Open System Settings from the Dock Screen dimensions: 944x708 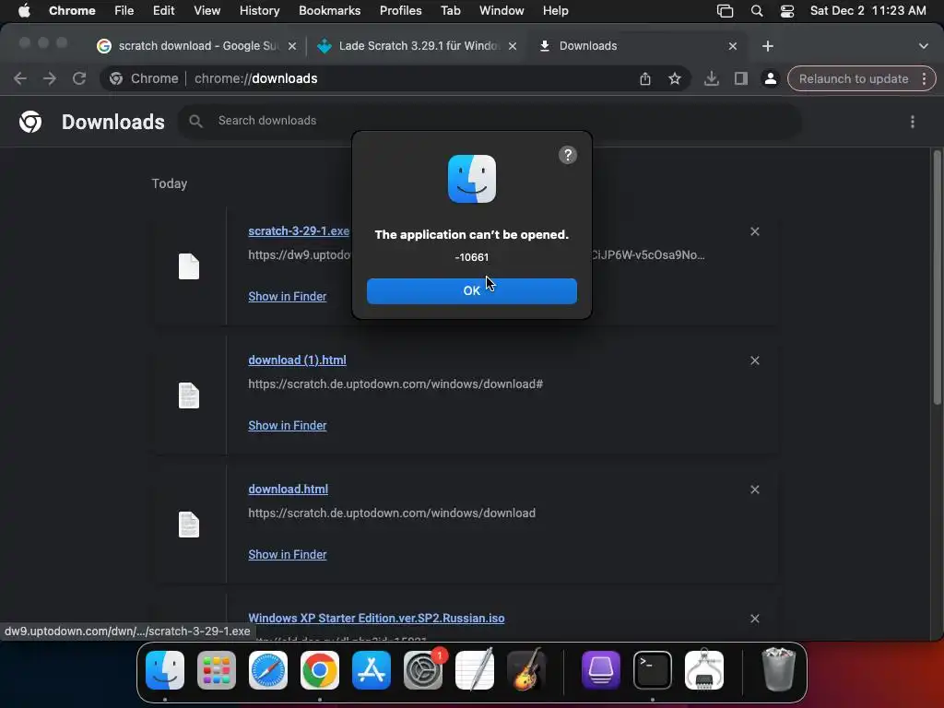click(x=423, y=670)
